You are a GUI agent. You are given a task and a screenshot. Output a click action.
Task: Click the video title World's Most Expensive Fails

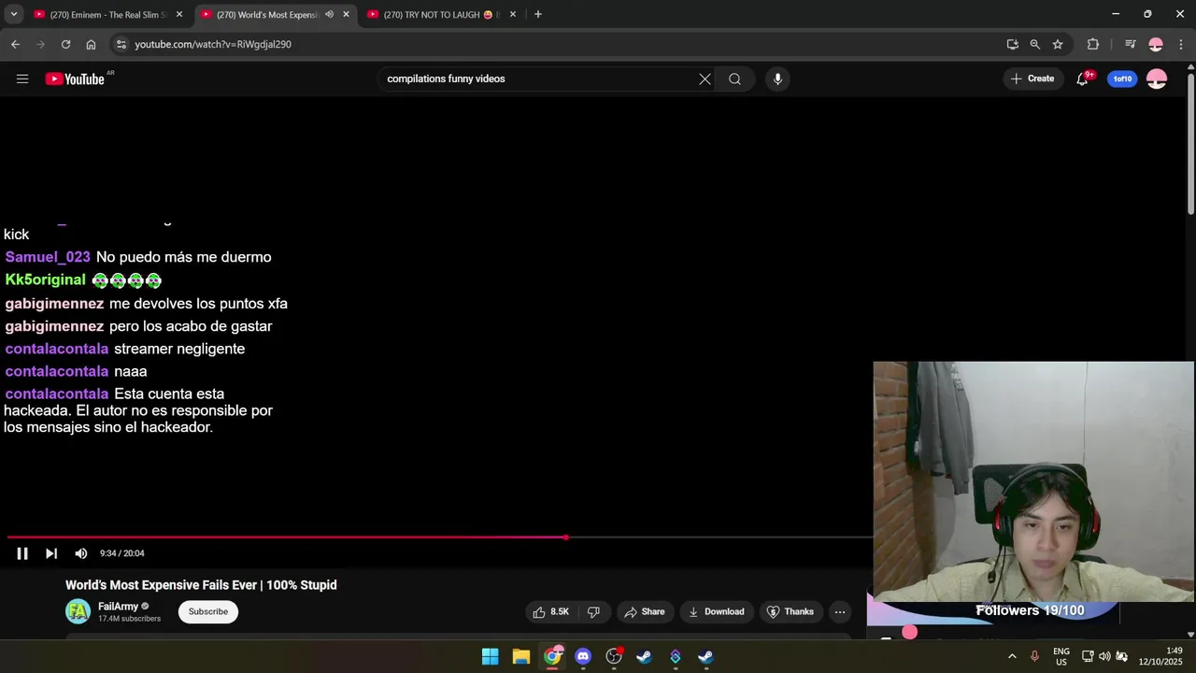(x=201, y=585)
